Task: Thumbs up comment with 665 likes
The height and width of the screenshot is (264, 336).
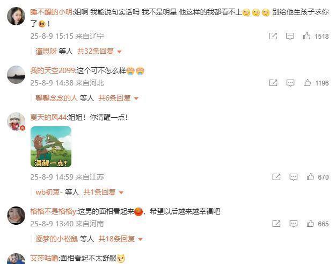Action: pyautogui.click(x=310, y=224)
